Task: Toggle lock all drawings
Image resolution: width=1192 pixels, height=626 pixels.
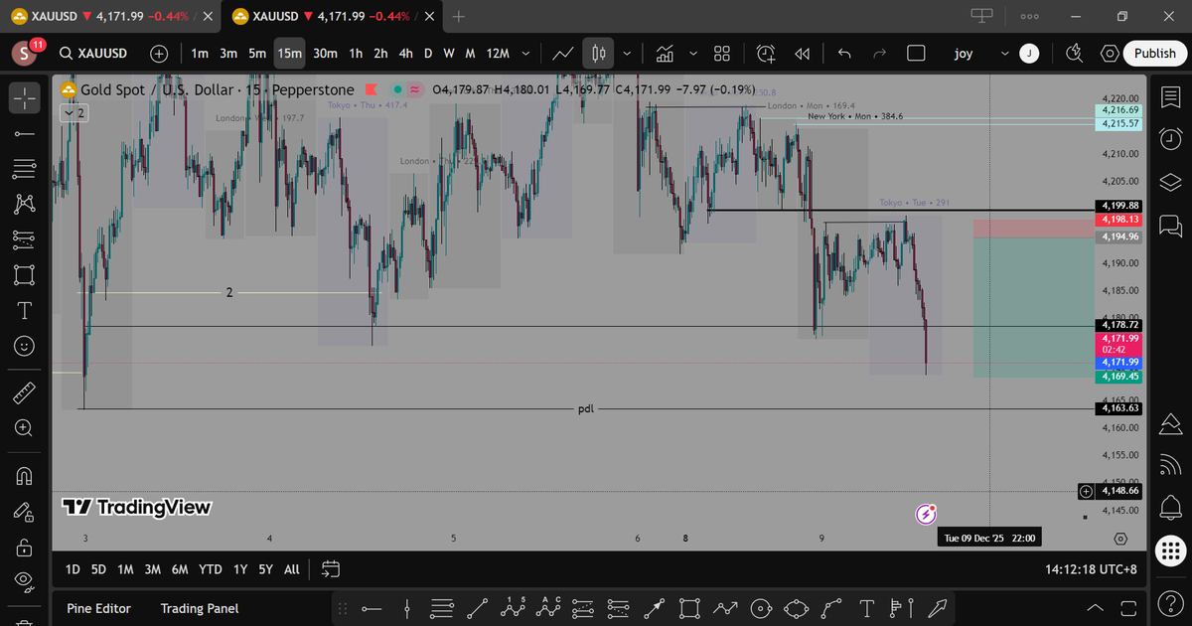Action: [25, 547]
